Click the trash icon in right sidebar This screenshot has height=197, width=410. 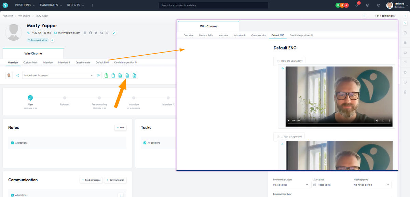tap(405, 92)
